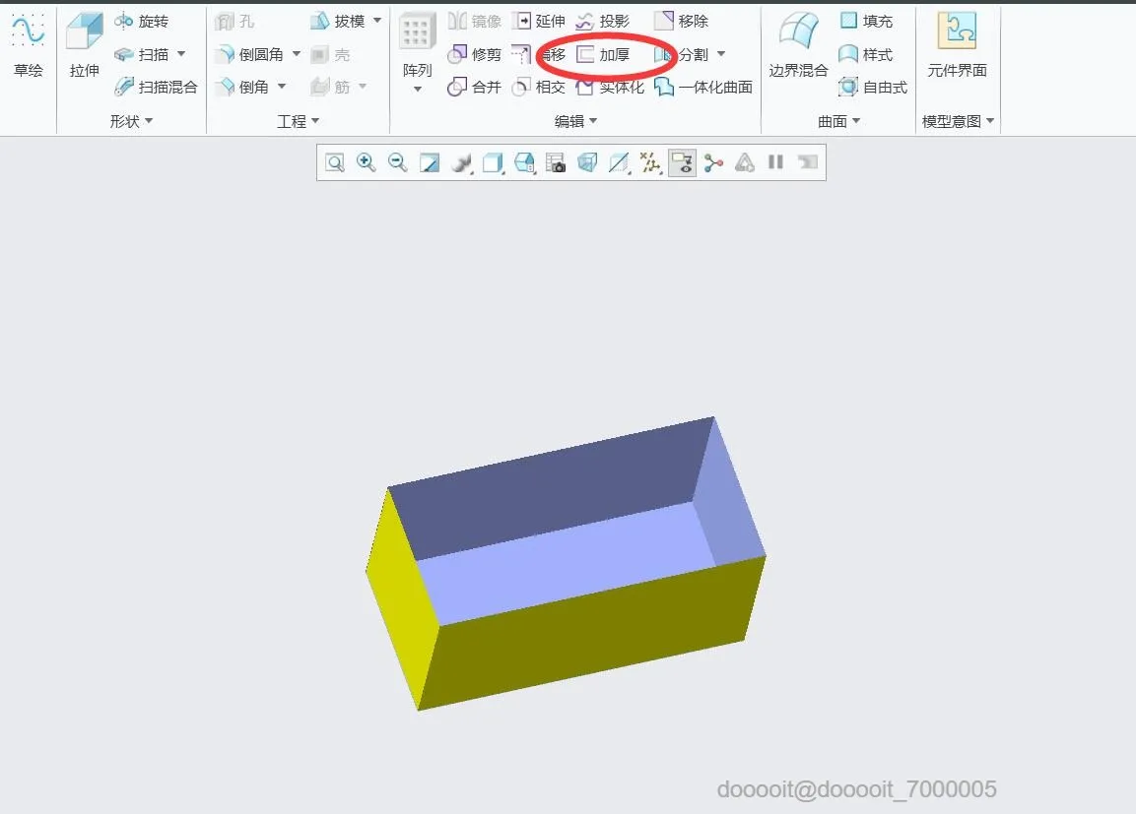Screen dimensions: 1136x814
Task: Apply the 倒圆角 round tool
Action: click(x=250, y=54)
